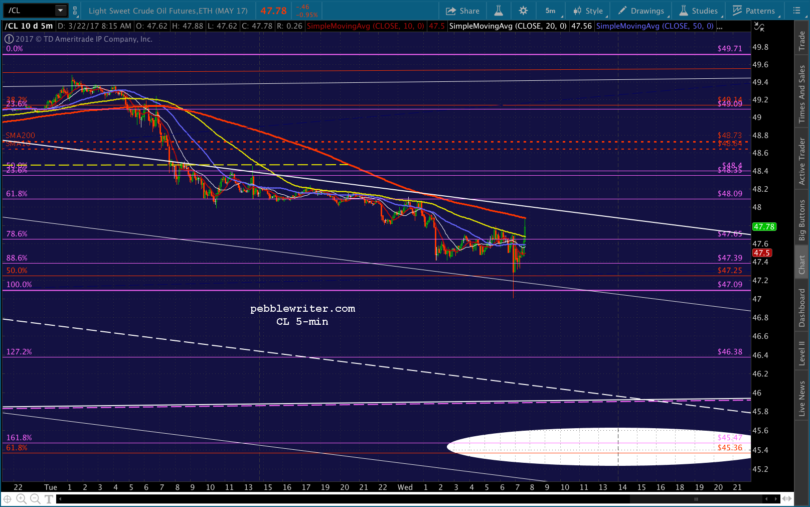The height and width of the screenshot is (507, 810).
Task: Open the Drawings menu
Action: tap(641, 11)
